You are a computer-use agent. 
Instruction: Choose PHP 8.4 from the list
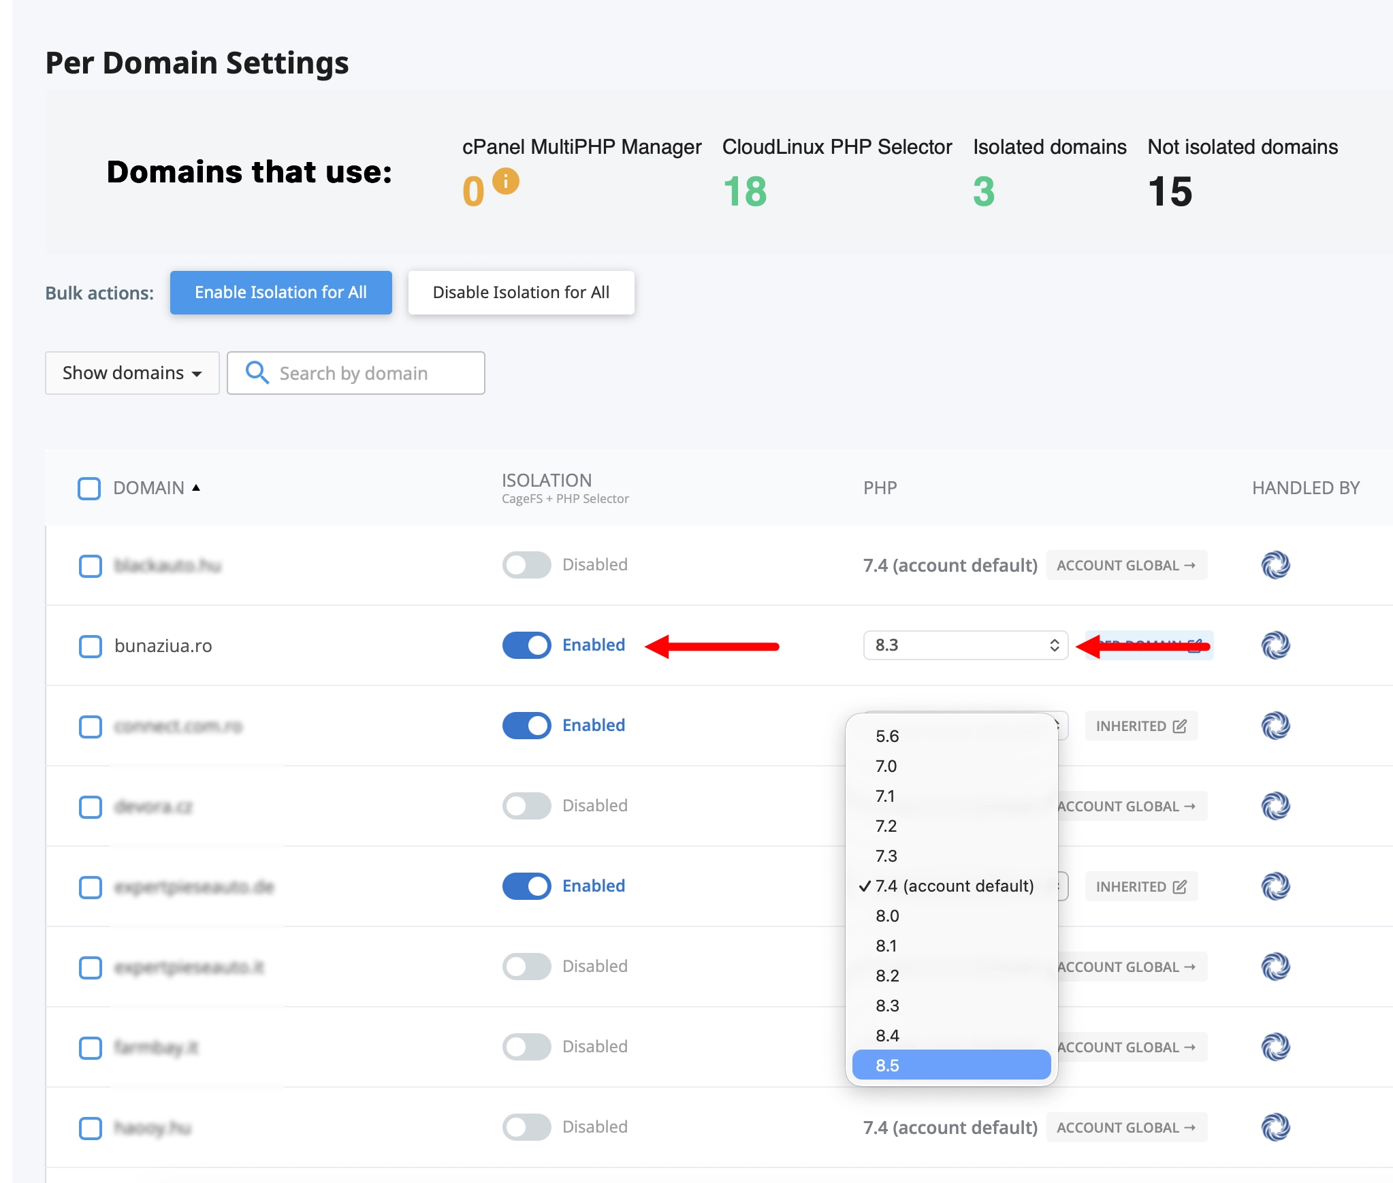click(951, 1036)
